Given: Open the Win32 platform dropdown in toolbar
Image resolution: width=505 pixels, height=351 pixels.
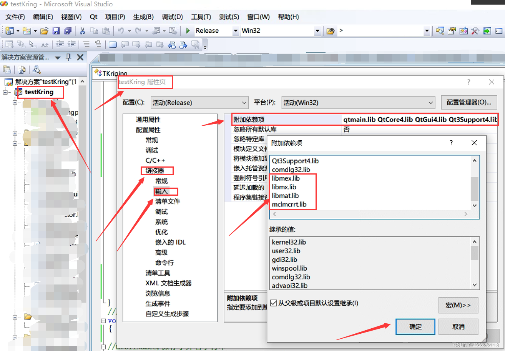Looking at the screenshot, I should click(317, 31).
